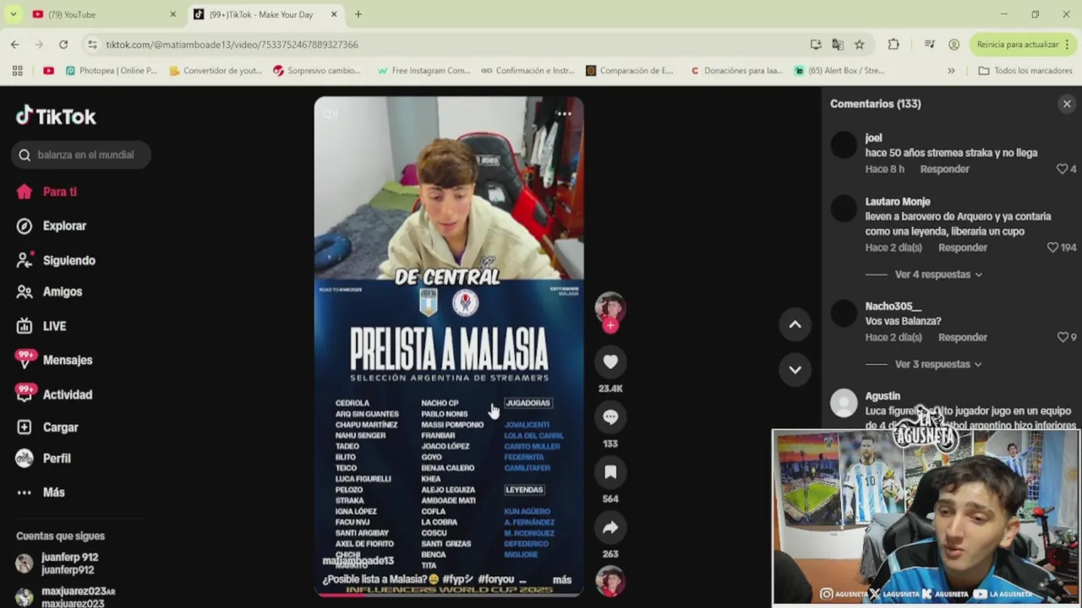Open the TikTok home logo
Viewport: 1082px width, 608px height.
point(56,116)
